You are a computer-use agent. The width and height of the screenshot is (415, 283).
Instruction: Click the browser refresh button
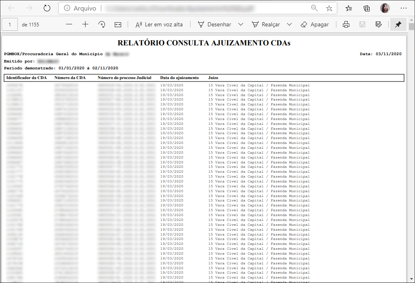click(x=47, y=8)
